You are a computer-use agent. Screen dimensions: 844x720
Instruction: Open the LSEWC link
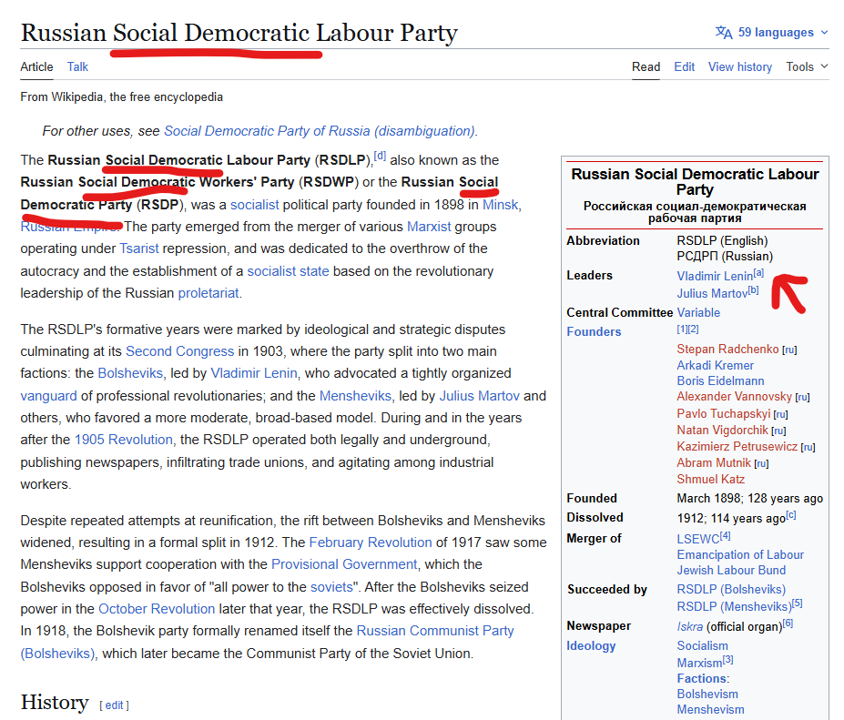point(698,539)
